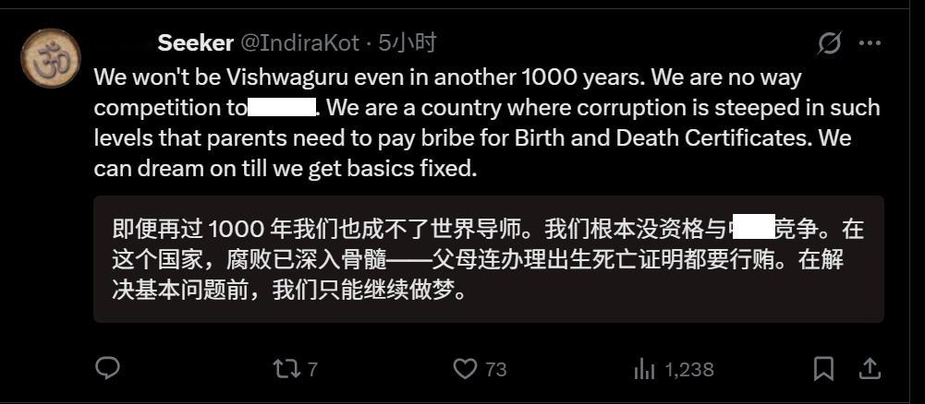Repost using the retweet arrows icon
This screenshot has width=925, height=404.
tap(286, 369)
